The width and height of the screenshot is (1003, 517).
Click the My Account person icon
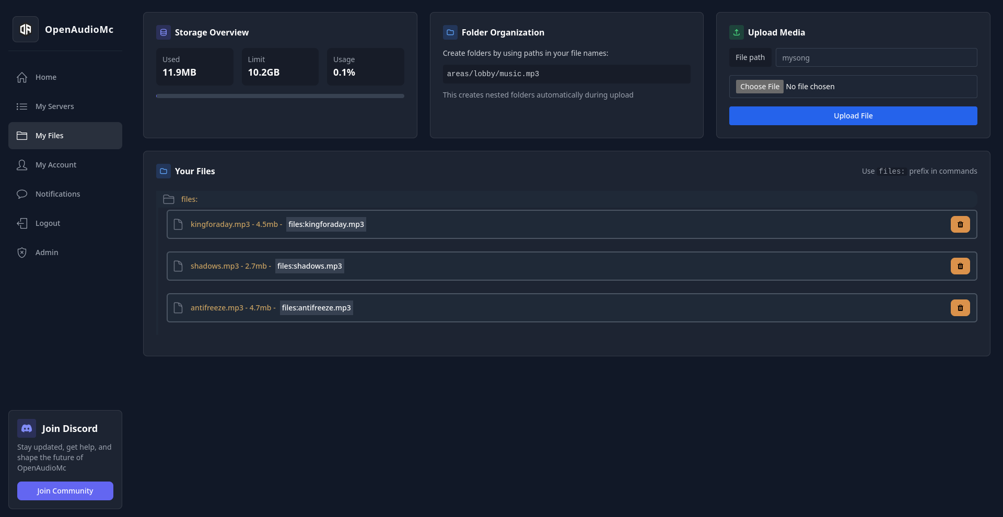pos(22,165)
